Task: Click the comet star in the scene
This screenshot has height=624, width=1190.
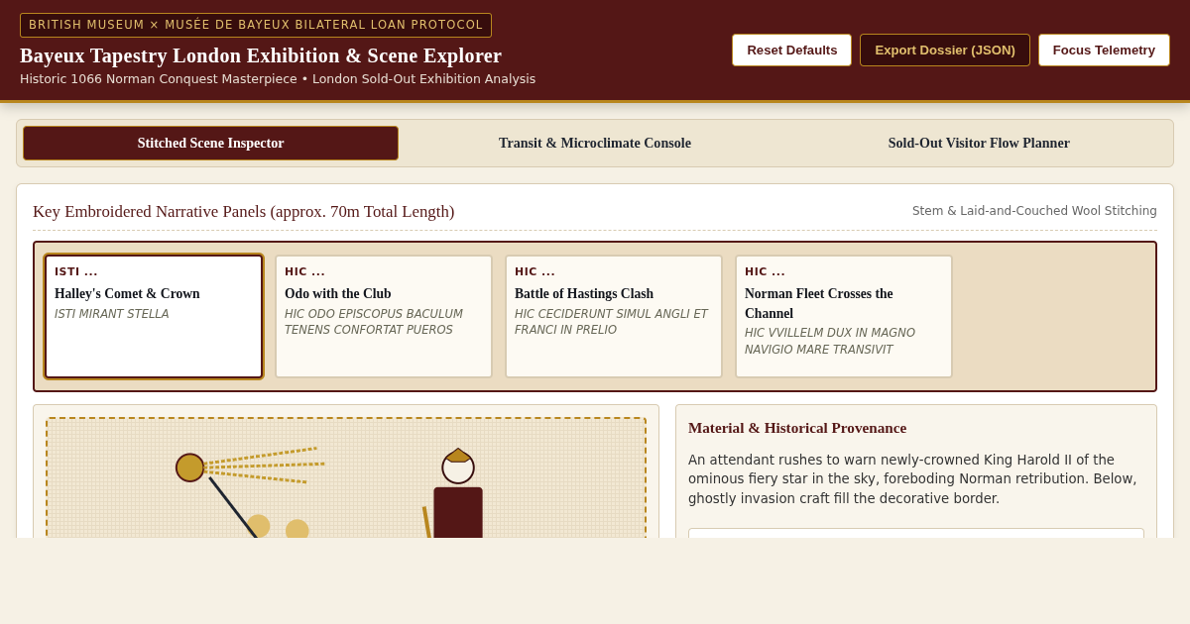Action: (190, 468)
